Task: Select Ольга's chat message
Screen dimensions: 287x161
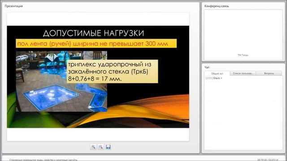Action: click(x=213, y=78)
